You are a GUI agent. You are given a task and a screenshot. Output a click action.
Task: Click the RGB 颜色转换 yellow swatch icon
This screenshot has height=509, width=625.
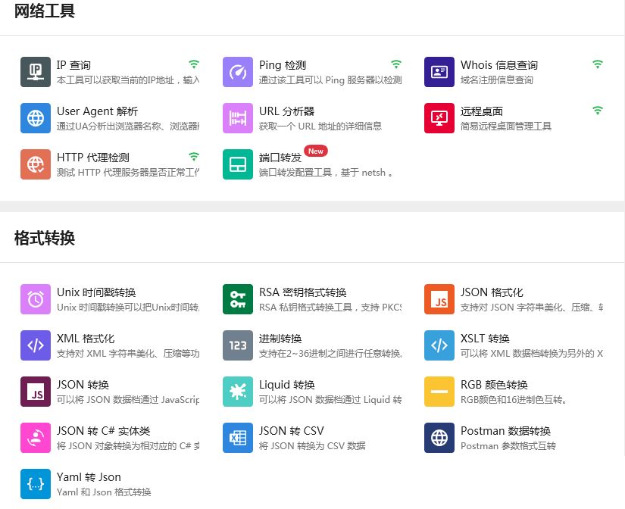(439, 392)
